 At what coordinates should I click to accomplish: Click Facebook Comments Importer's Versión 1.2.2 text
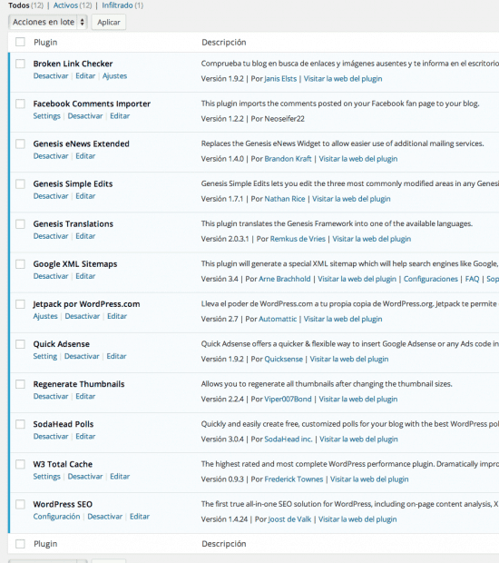pos(222,119)
